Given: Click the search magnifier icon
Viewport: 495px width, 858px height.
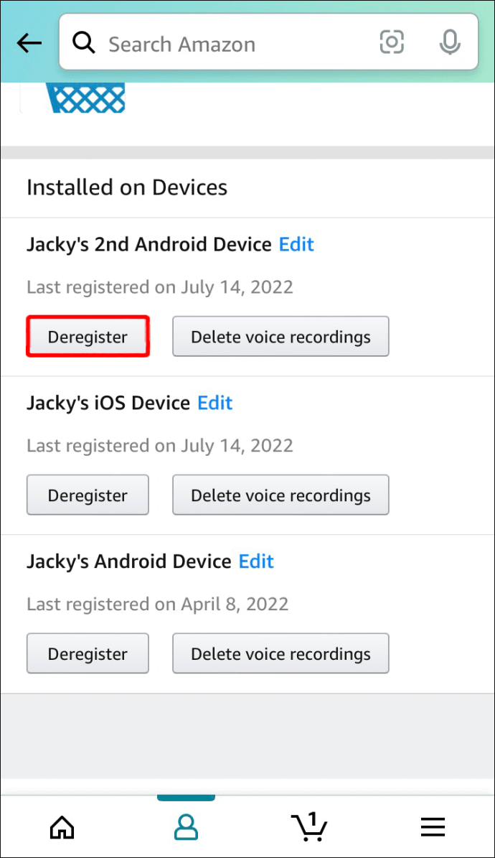Looking at the screenshot, I should pos(84,44).
